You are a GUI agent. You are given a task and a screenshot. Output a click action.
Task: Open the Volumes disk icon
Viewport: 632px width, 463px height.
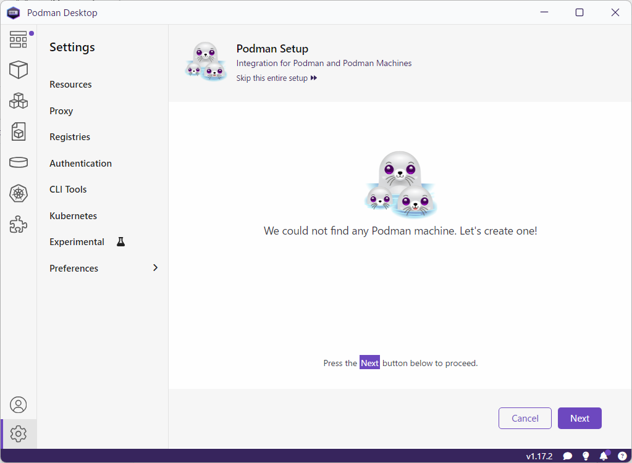click(19, 162)
